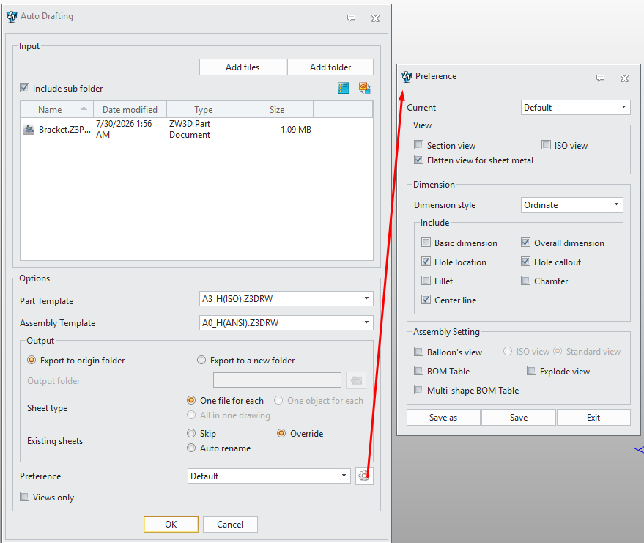This screenshot has height=543, width=644.
Task: Enable the Views only checkbox
Action: point(25,497)
